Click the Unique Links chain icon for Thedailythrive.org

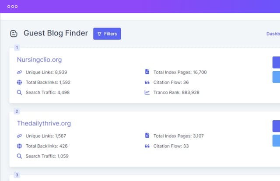pyautogui.click(x=19, y=136)
